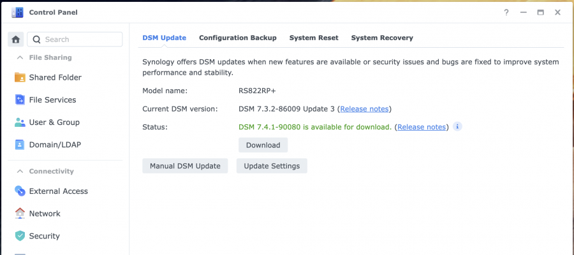Click into the Search field
574x255 pixels.
pos(75,40)
